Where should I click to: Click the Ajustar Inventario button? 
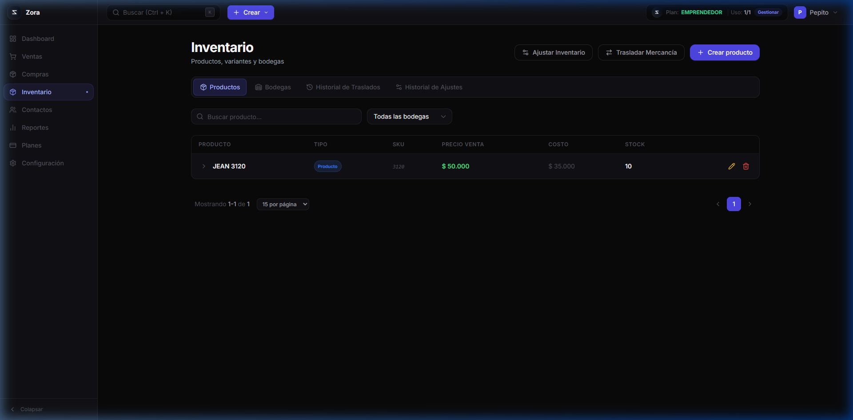tap(553, 52)
